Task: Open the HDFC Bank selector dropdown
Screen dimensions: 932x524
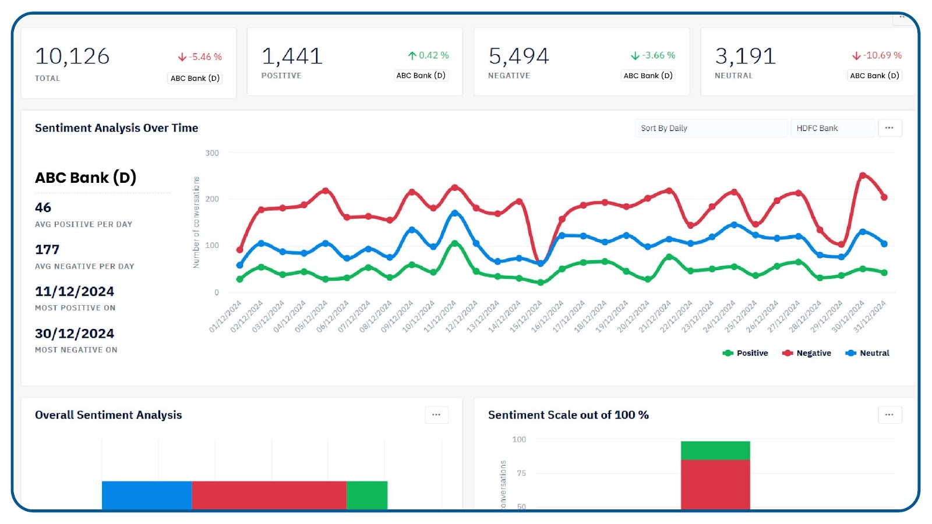Action: tap(833, 128)
